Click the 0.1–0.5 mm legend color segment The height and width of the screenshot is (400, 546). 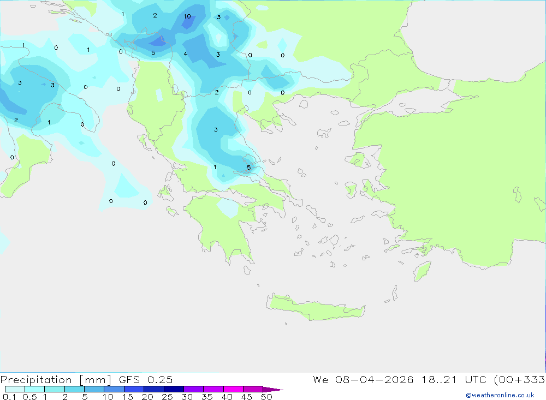(15, 389)
